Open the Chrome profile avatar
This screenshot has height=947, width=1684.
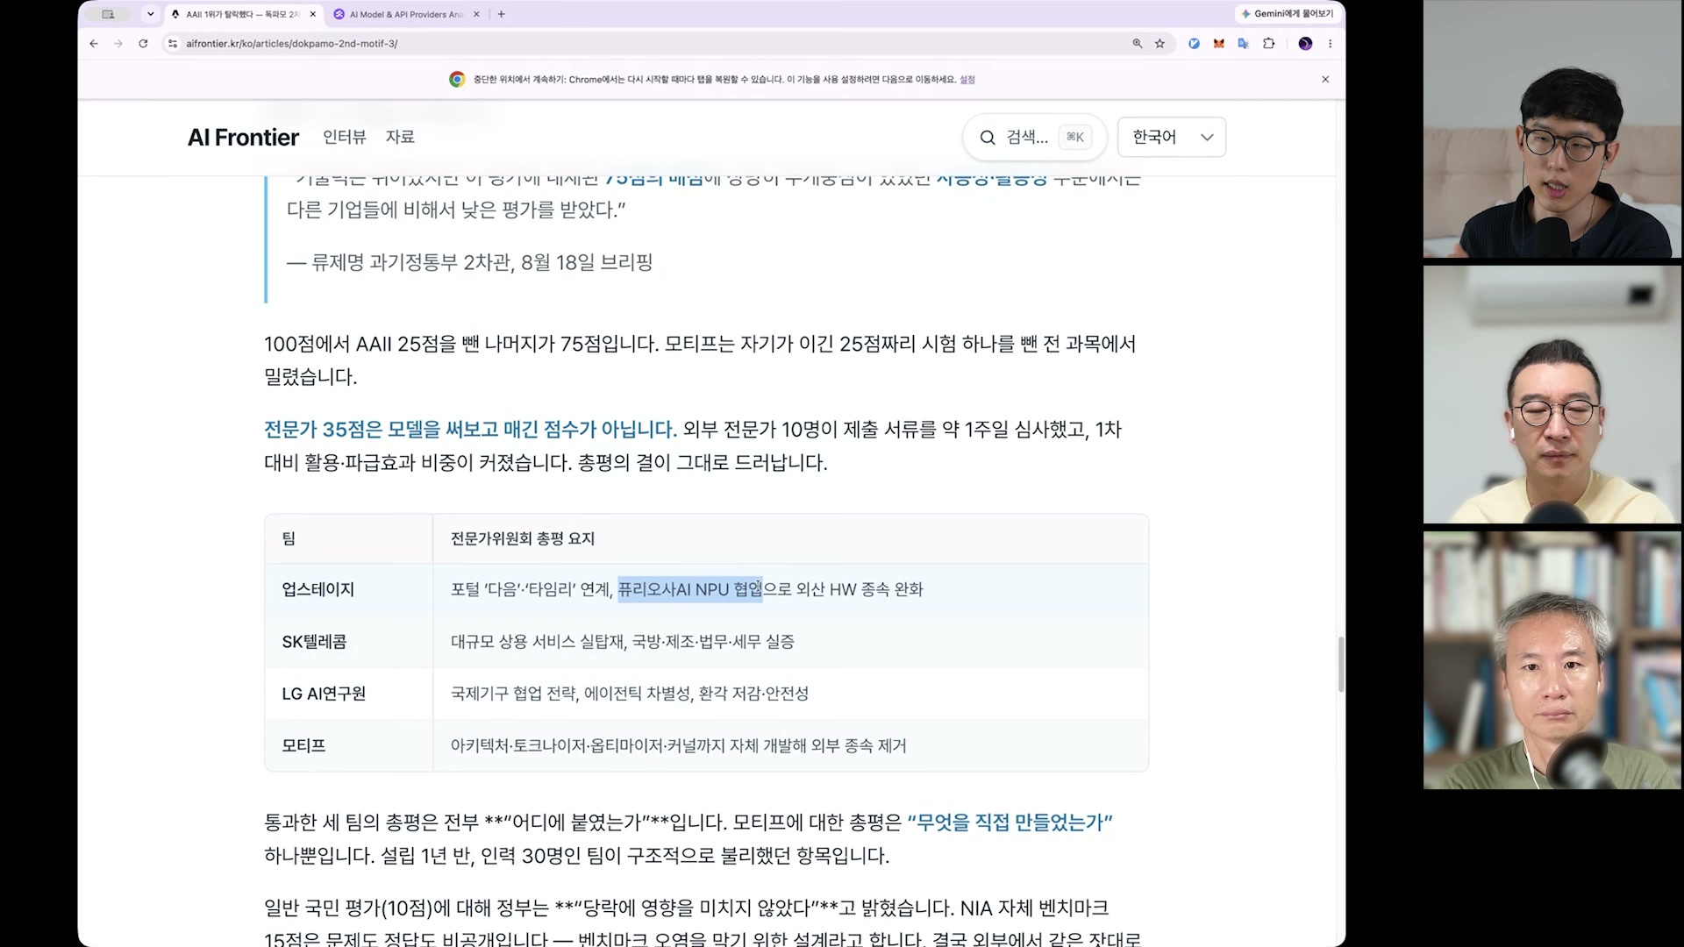coord(1305,44)
